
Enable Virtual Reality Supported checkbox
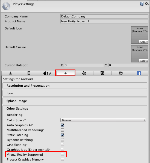pyautogui.click(x=62, y=155)
